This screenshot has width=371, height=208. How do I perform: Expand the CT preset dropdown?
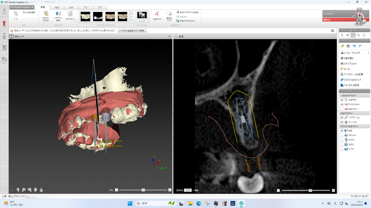click(x=70, y=15)
